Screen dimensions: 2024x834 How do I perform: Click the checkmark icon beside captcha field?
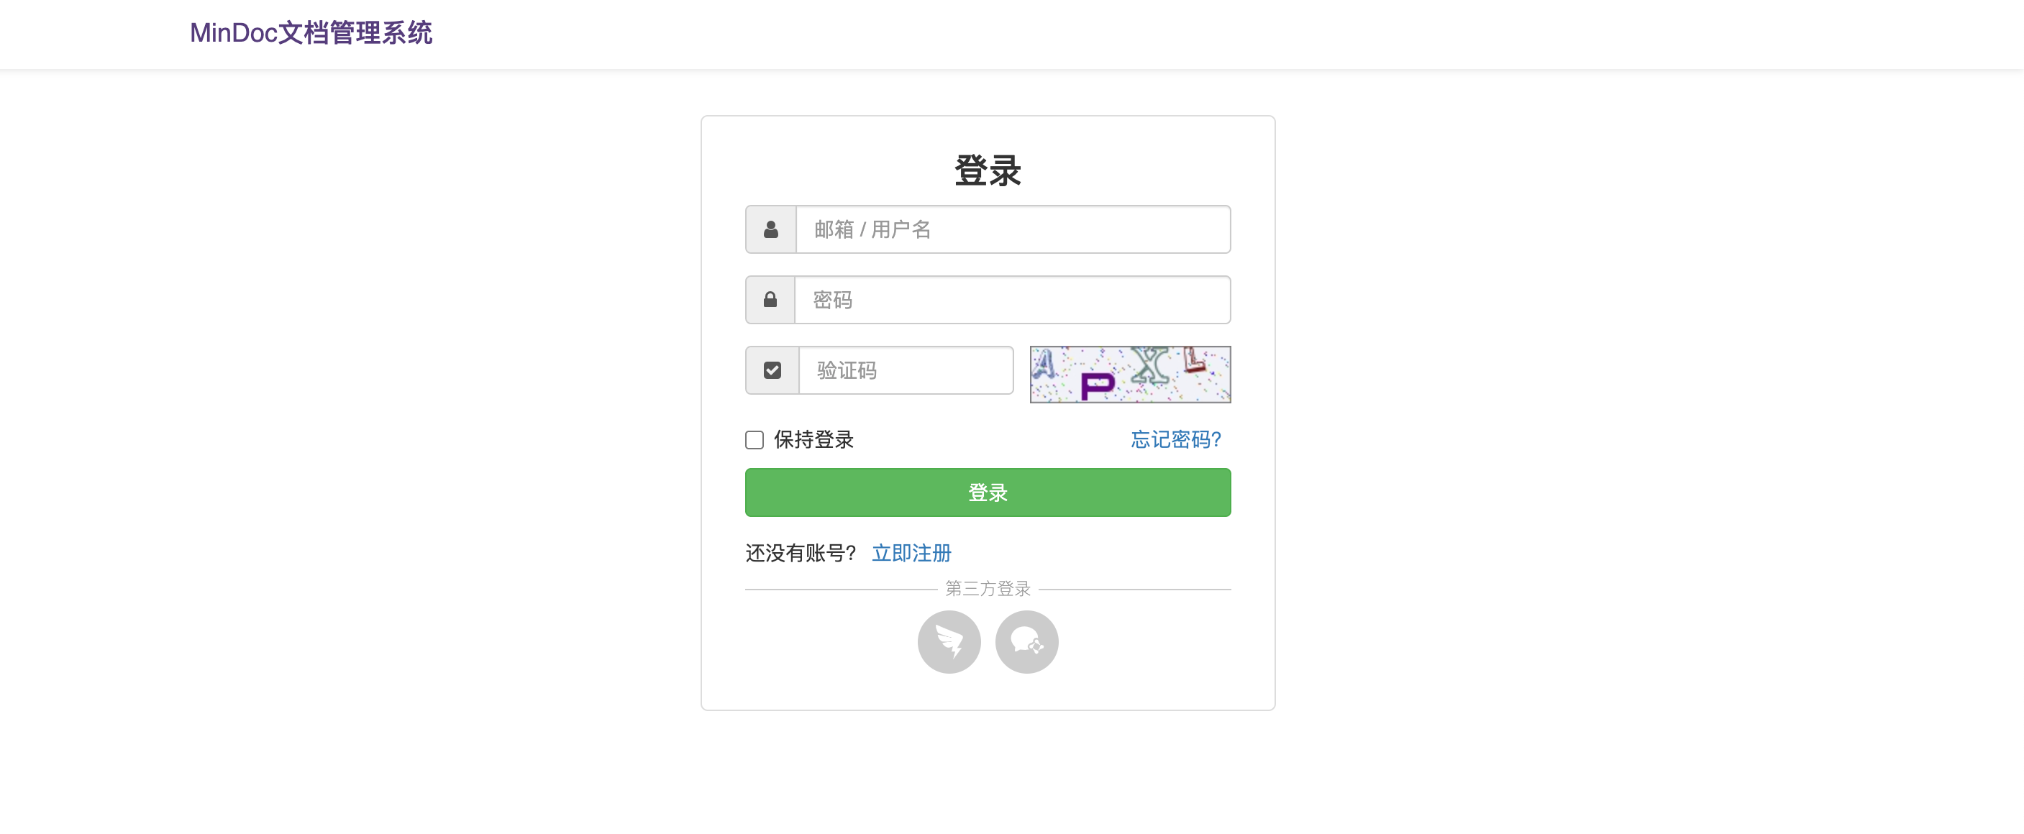tap(772, 370)
